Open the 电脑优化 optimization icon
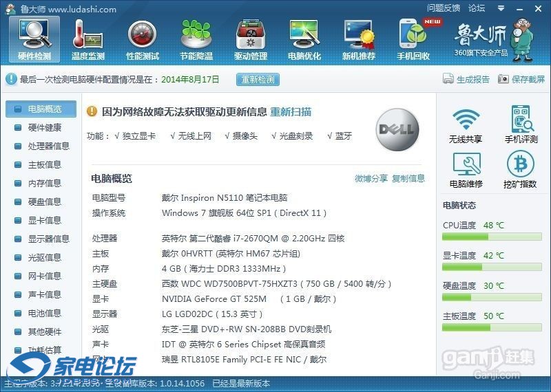 [x=304, y=39]
